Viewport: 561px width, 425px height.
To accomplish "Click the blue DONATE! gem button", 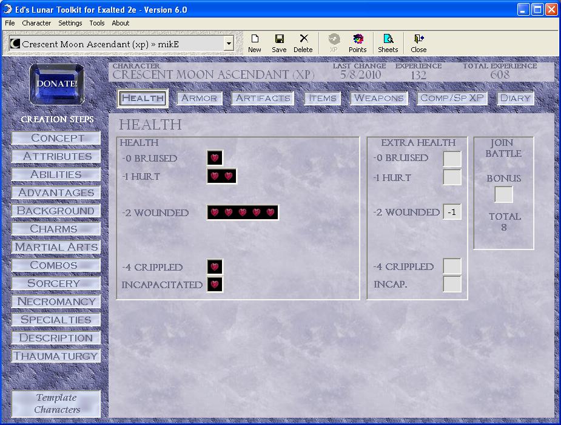I will click(x=57, y=84).
